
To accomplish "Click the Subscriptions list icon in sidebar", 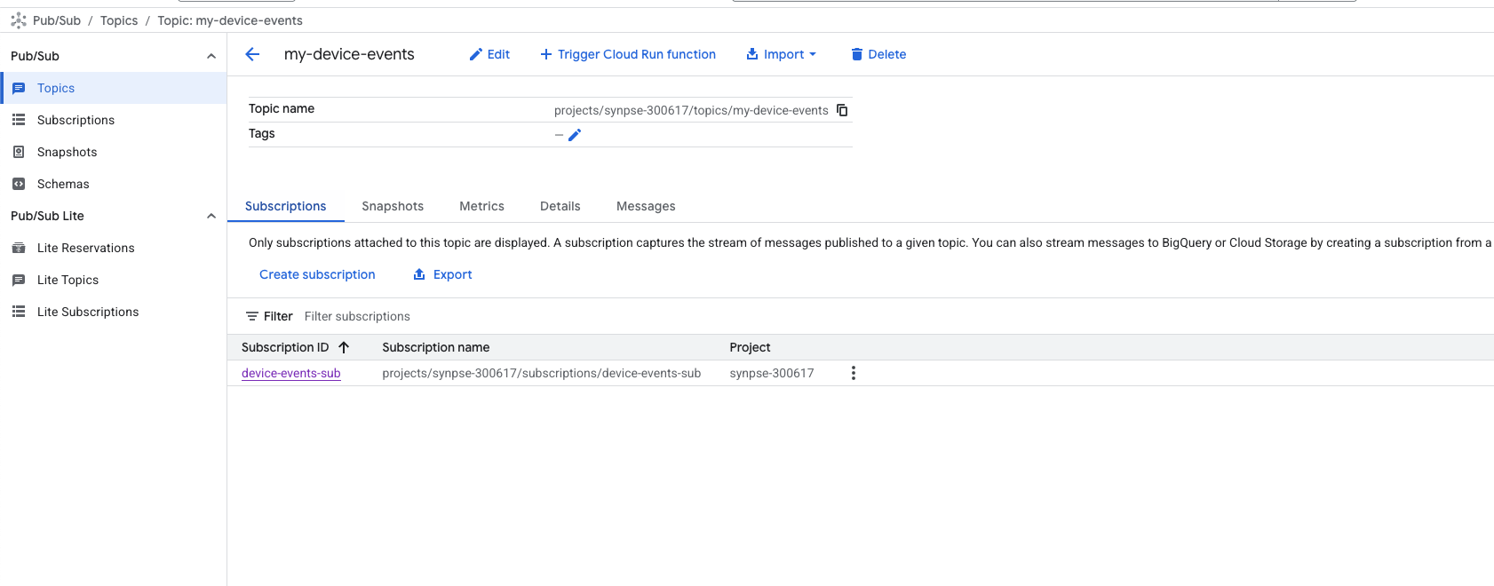I will point(19,120).
